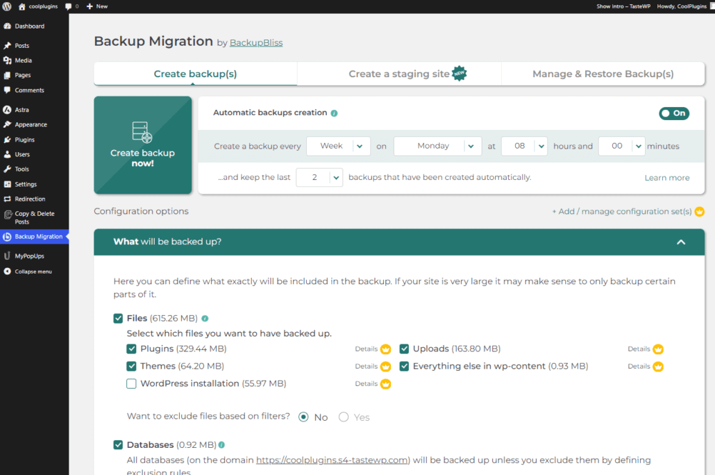
Task: Click info icon next to Databases size
Action: click(x=221, y=444)
